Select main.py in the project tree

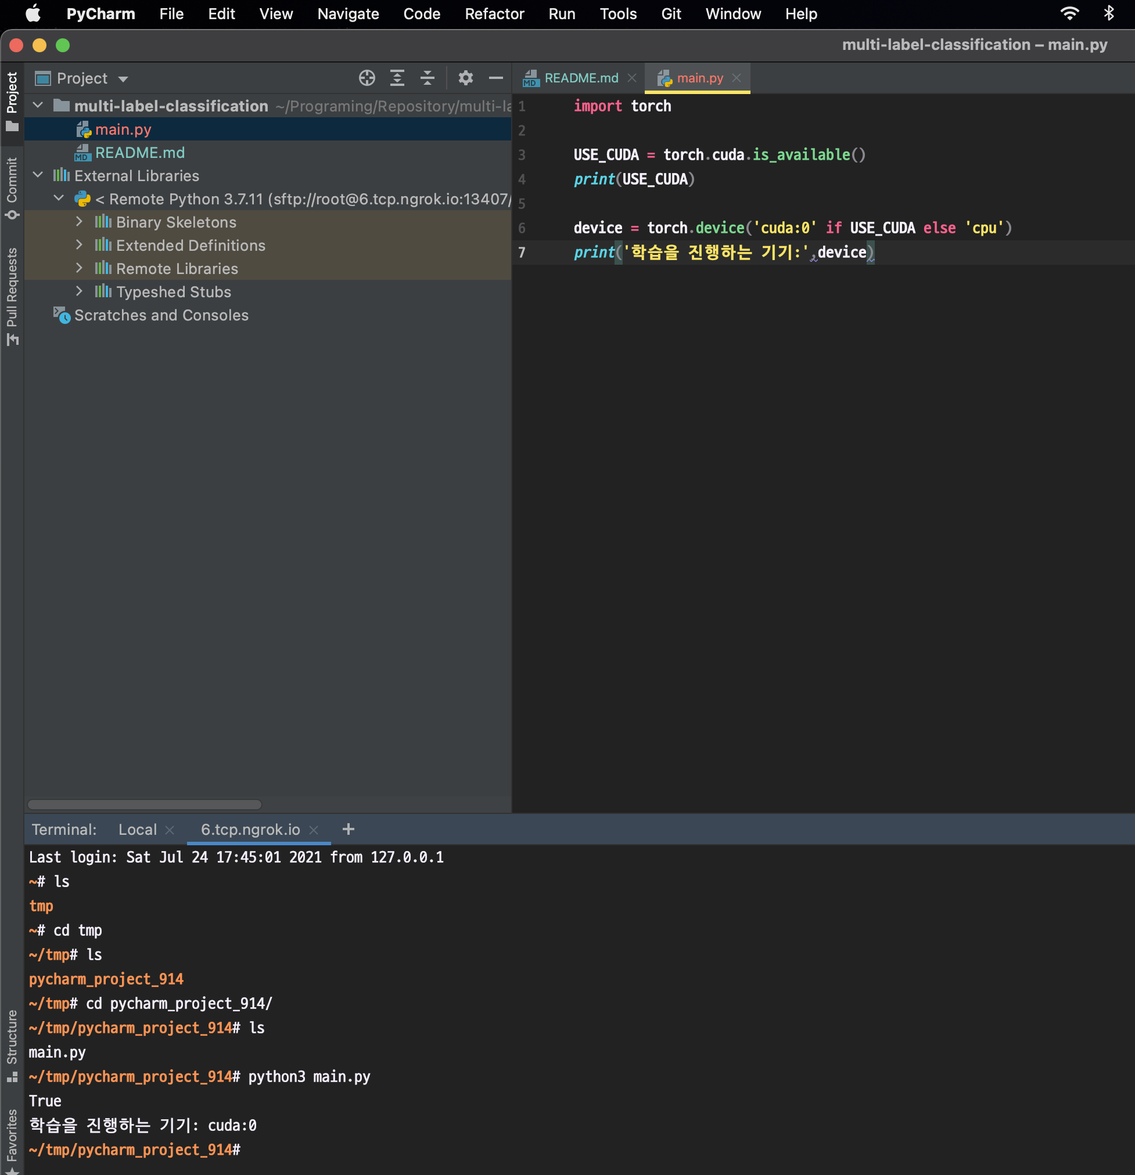[x=268, y=129]
